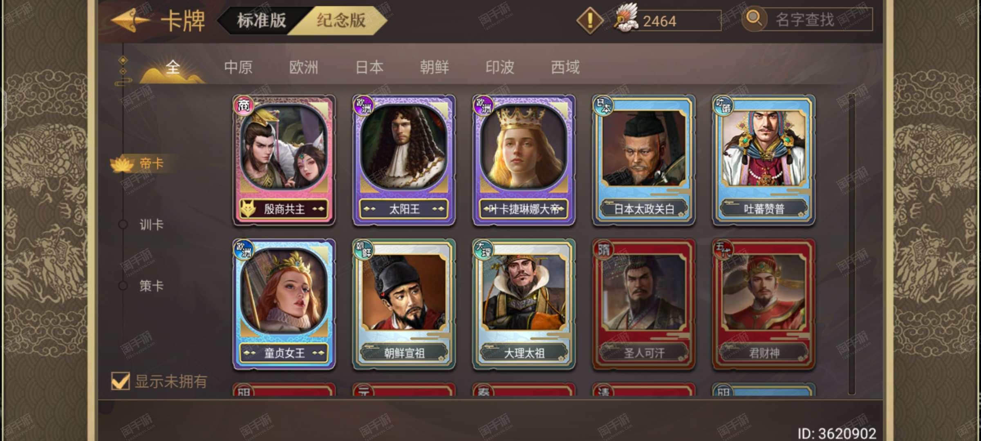Viewport: 981px width, 441px height.
Task: Switch to the 西域 region tab
Action: (565, 67)
